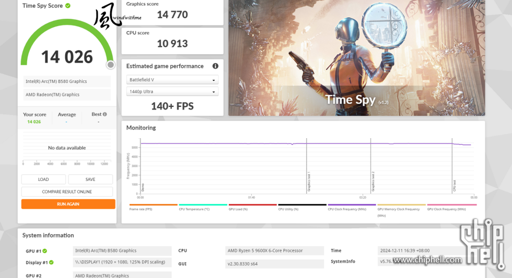Click the orange RUN AGAIN button
The width and height of the screenshot is (512, 278).
point(68,204)
